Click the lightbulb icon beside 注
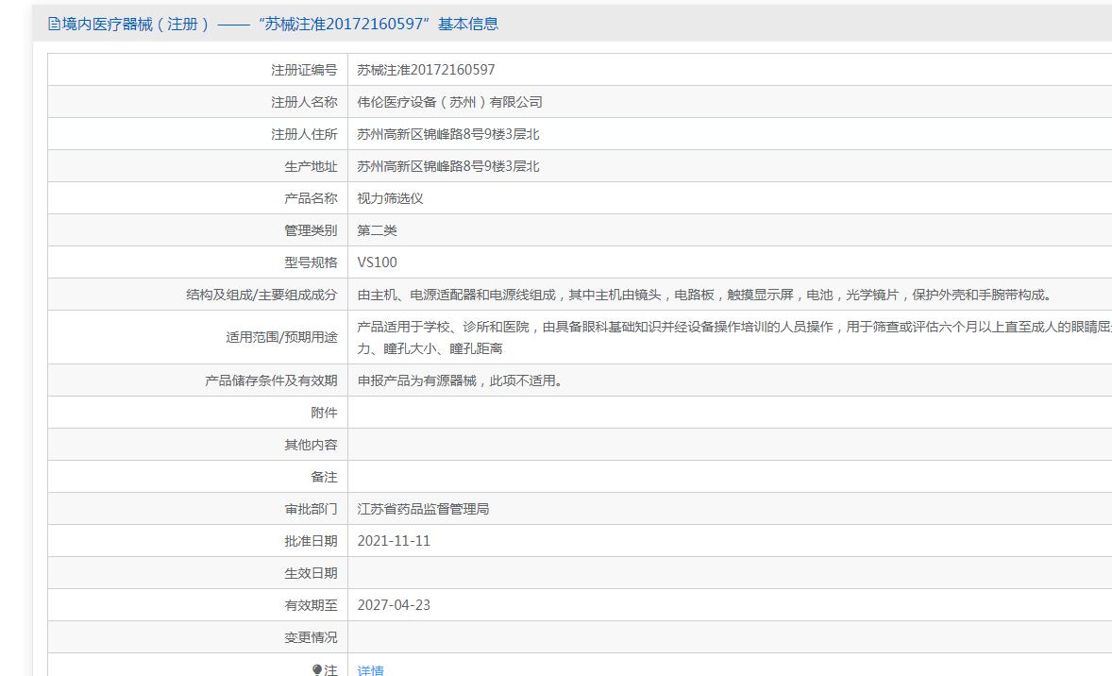Image resolution: width=1112 pixels, height=676 pixels. [317, 668]
